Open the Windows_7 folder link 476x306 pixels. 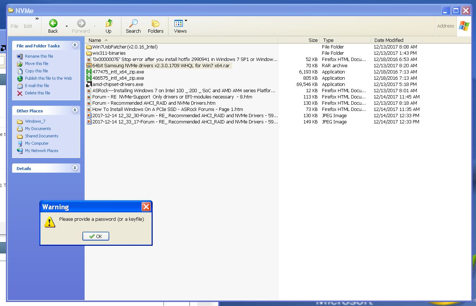35,121
